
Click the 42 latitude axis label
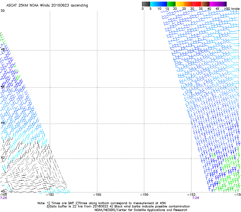pos(3,158)
